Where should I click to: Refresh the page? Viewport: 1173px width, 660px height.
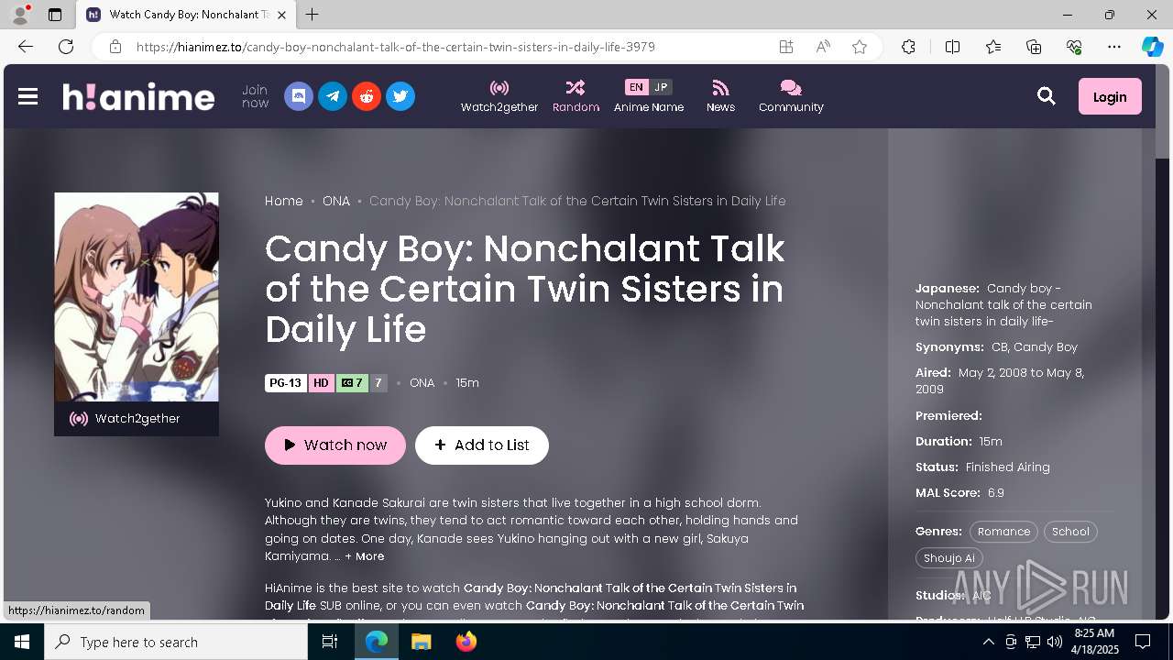coord(66,47)
